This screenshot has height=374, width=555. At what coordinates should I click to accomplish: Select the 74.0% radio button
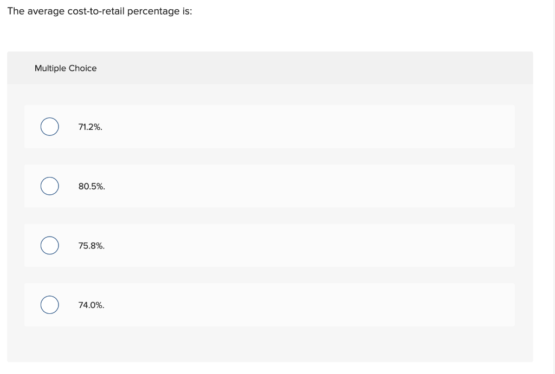[49, 305]
